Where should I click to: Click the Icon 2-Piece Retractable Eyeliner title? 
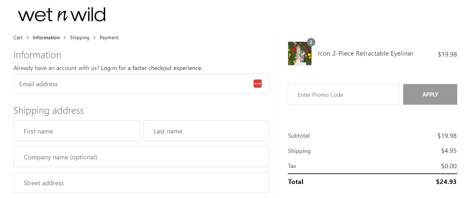[365, 54]
